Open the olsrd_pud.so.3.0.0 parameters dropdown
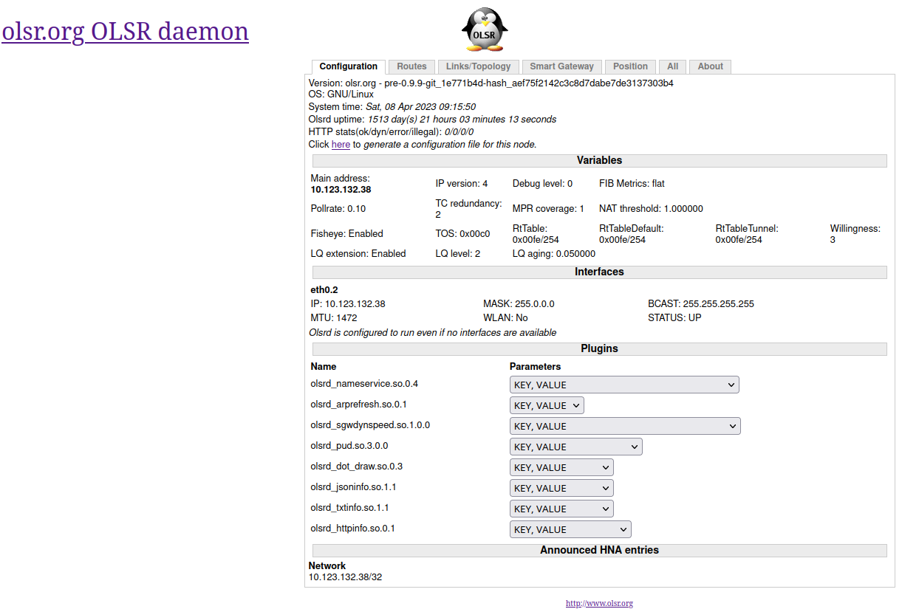The image size is (902, 609). tap(575, 447)
